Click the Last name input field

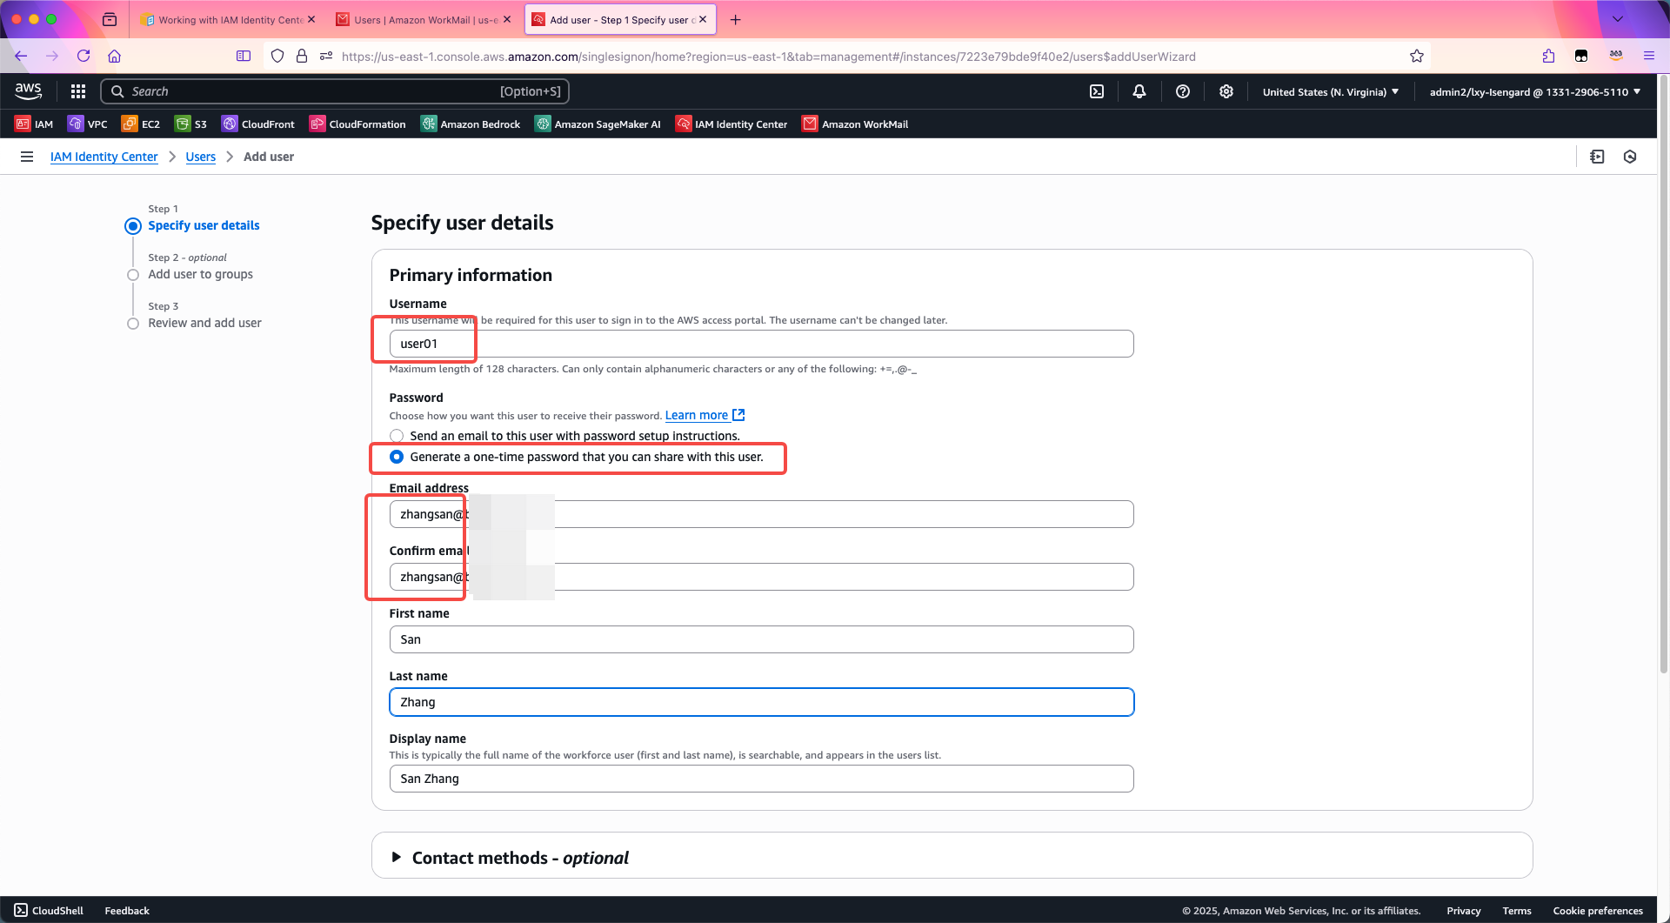coord(761,702)
